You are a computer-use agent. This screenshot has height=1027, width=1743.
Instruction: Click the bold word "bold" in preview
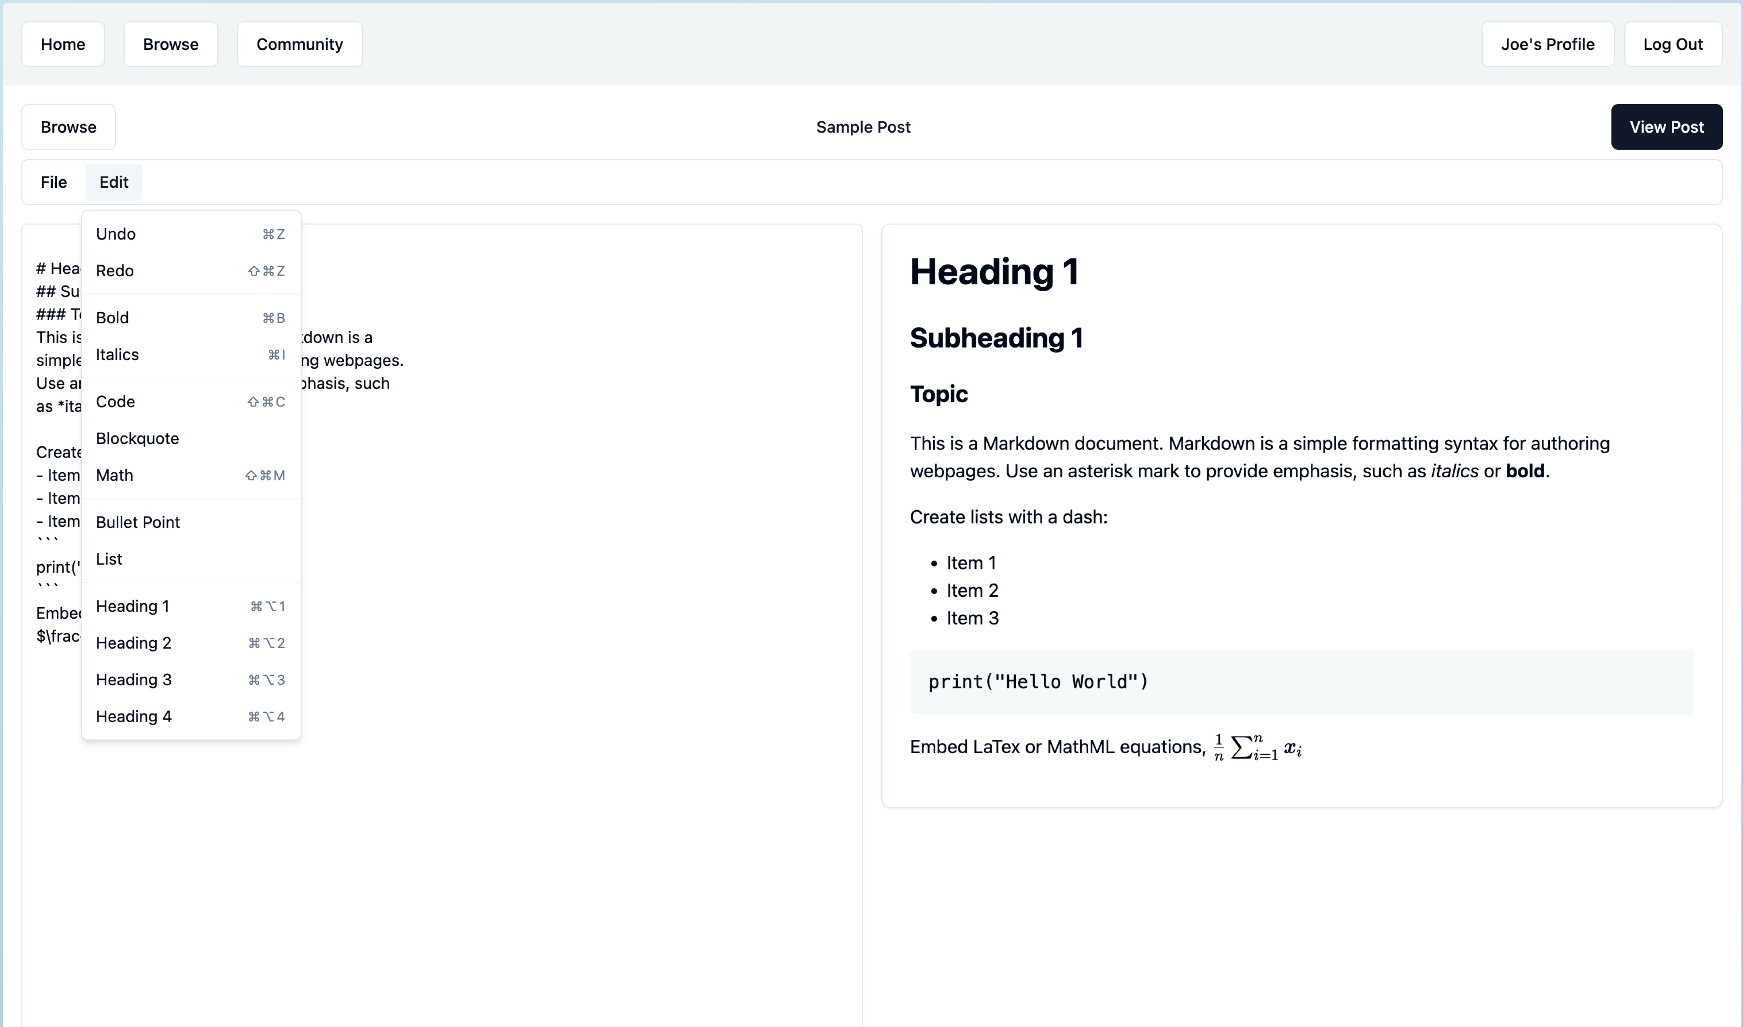point(1525,470)
